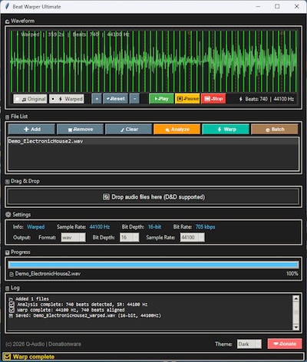This screenshot has width=307, height=362.
Task: Click the Q-Audio Donationware copyright text
Action: click(x=43, y=344)
